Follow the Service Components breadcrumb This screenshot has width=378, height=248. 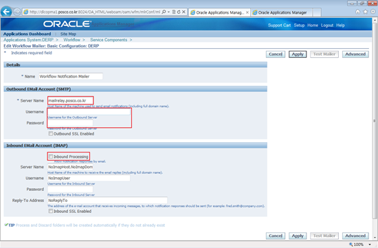[x=109, y=40]
